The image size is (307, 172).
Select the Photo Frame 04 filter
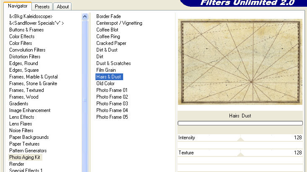pyautogui.click(x=112, y=110)
